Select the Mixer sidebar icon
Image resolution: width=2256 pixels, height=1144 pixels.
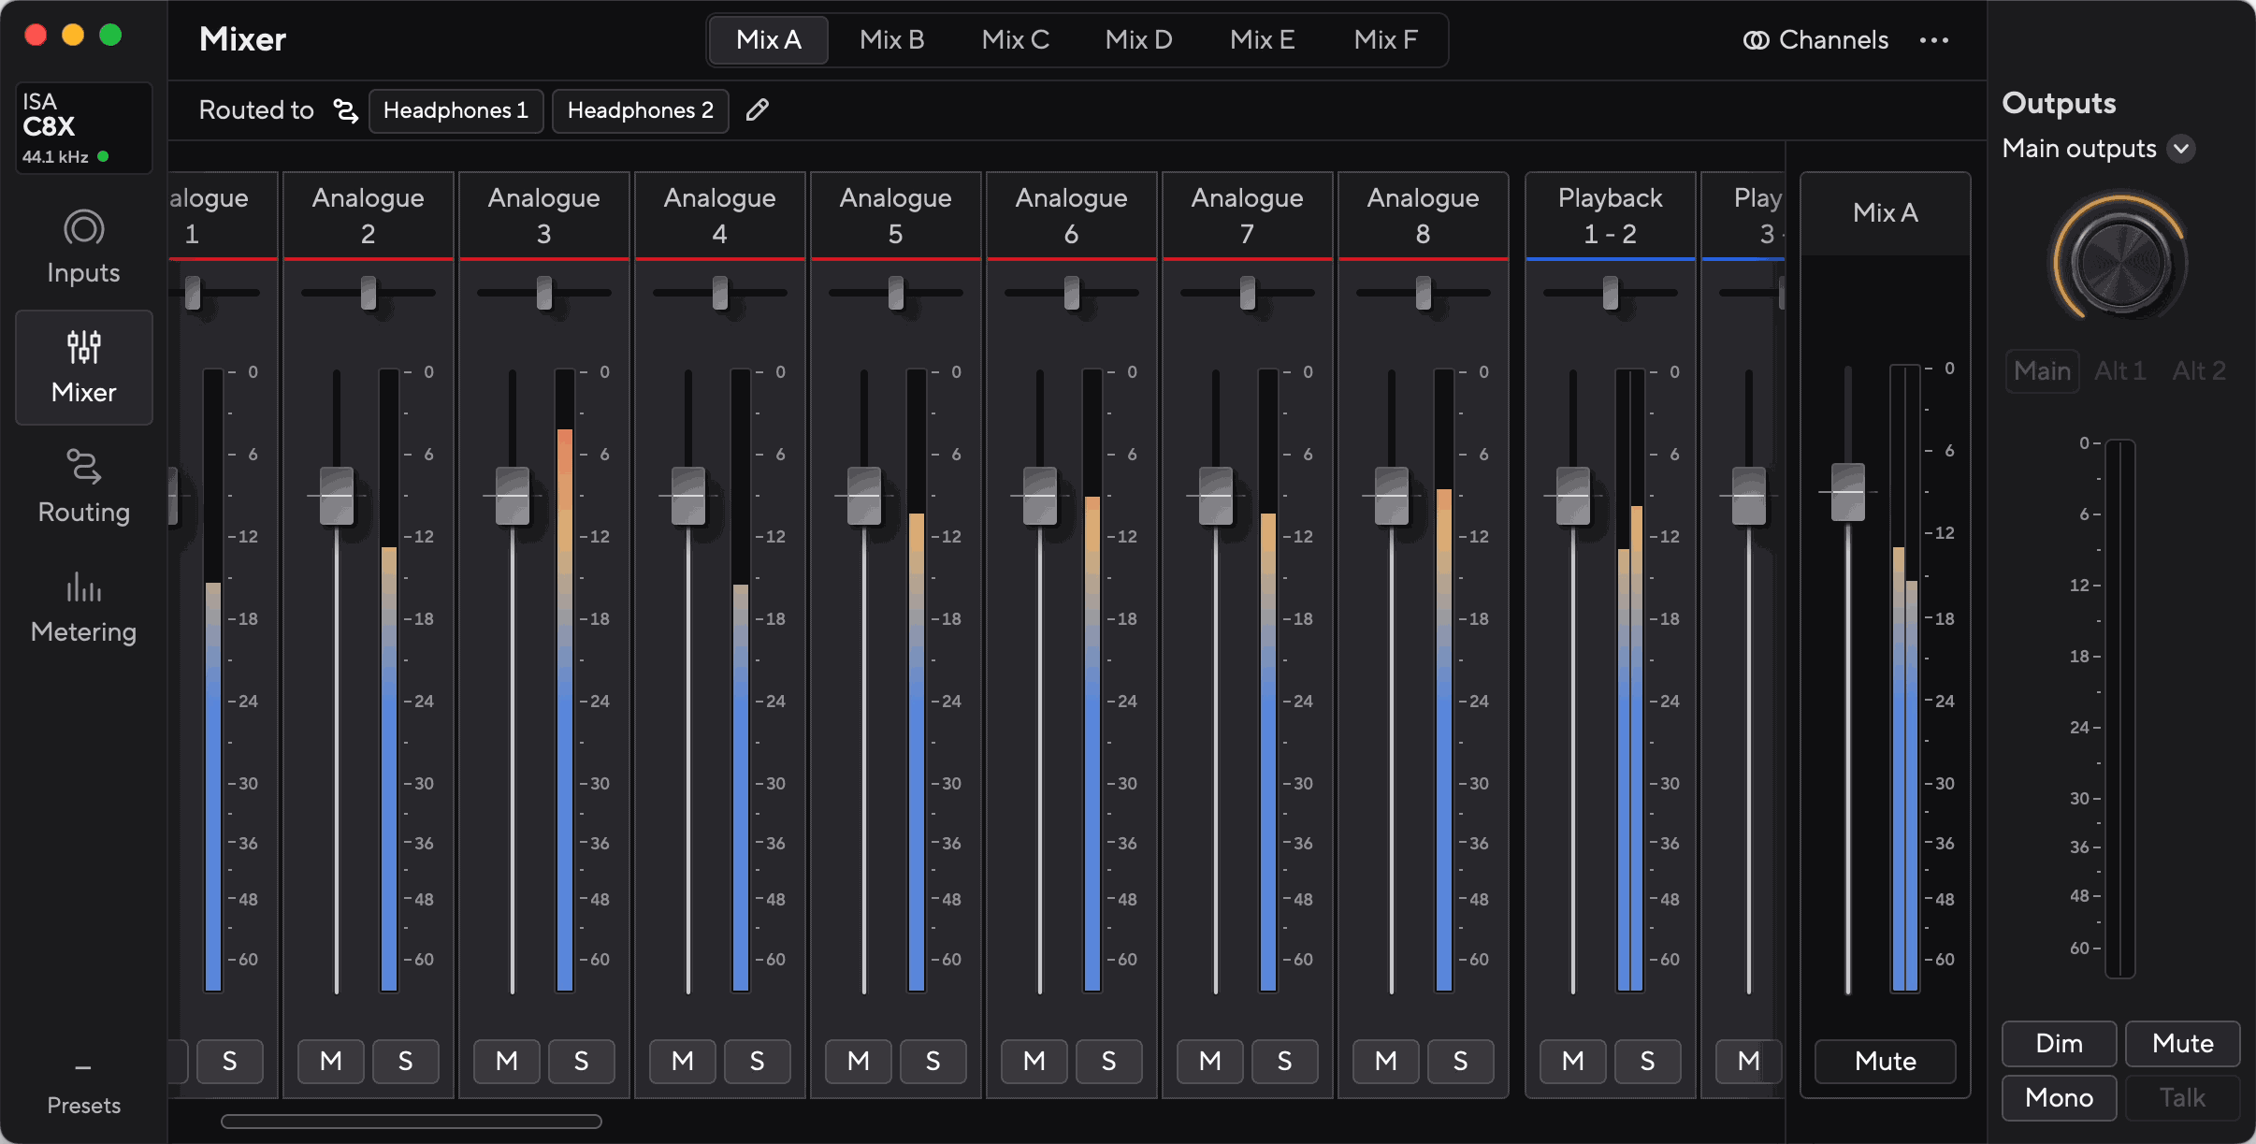pyautogui.click(x=83, y=367)
